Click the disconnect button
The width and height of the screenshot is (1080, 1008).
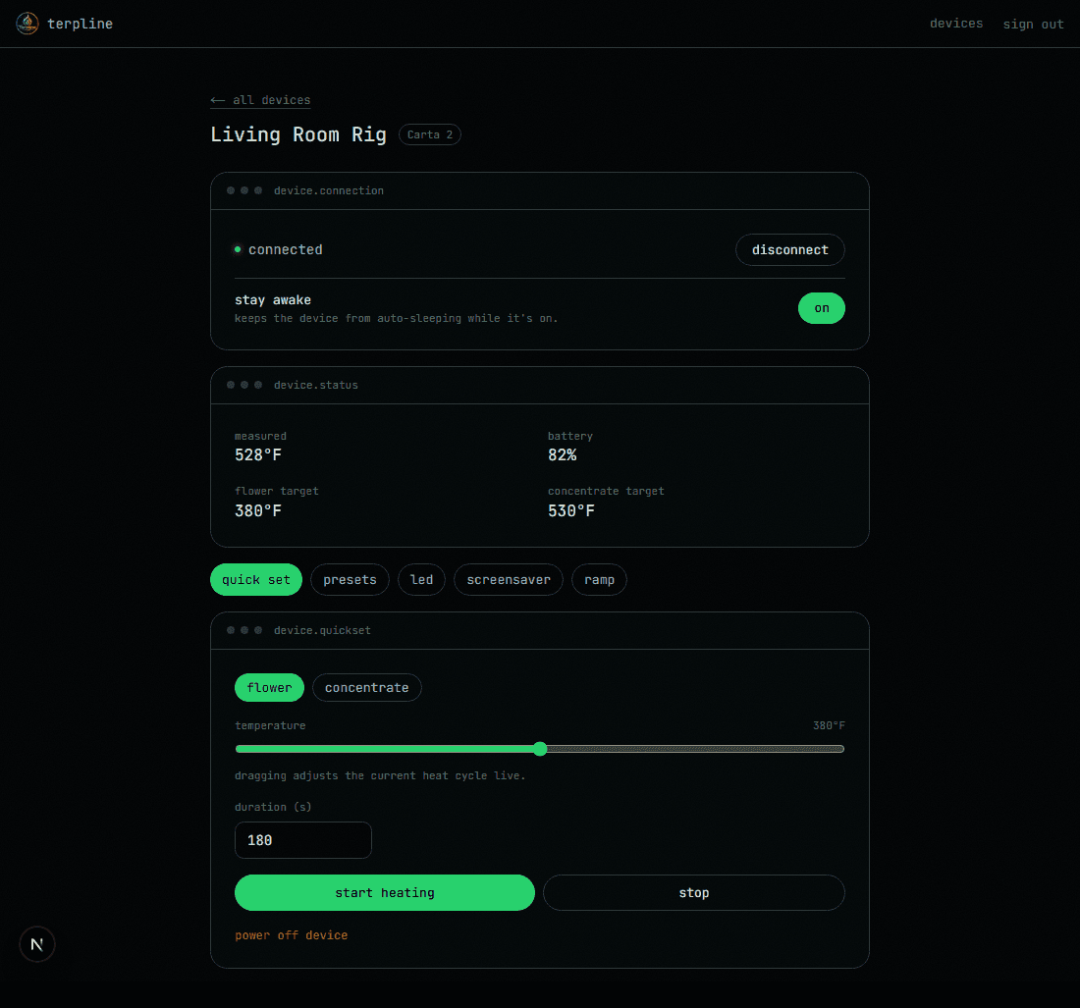tap(790, 250)
